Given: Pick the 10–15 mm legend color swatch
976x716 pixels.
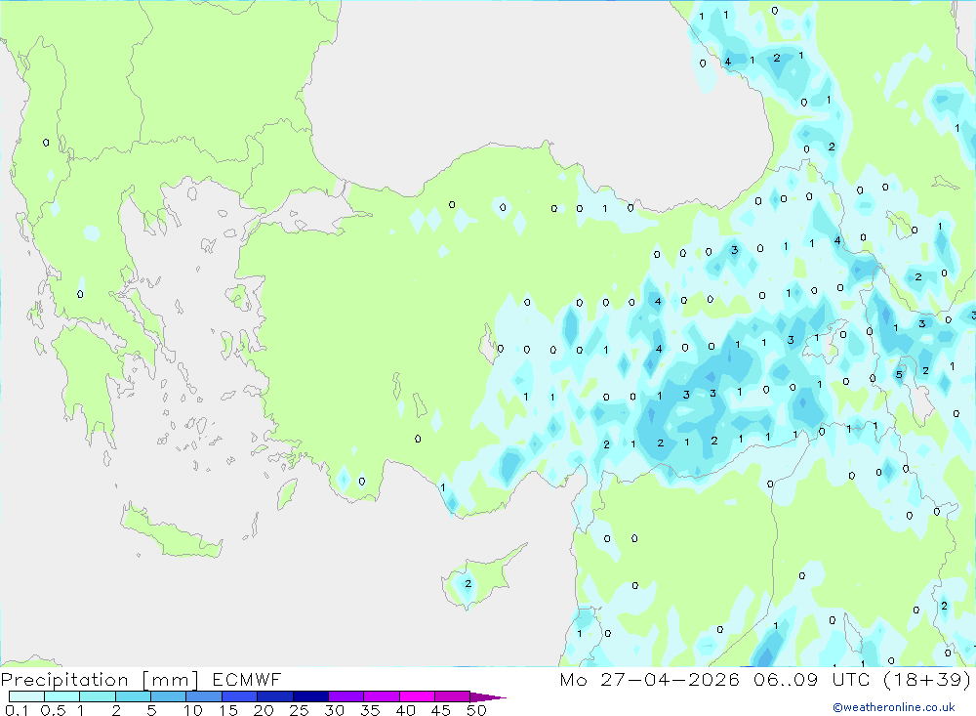Looking at the screenshot, I should click(204, 696).
